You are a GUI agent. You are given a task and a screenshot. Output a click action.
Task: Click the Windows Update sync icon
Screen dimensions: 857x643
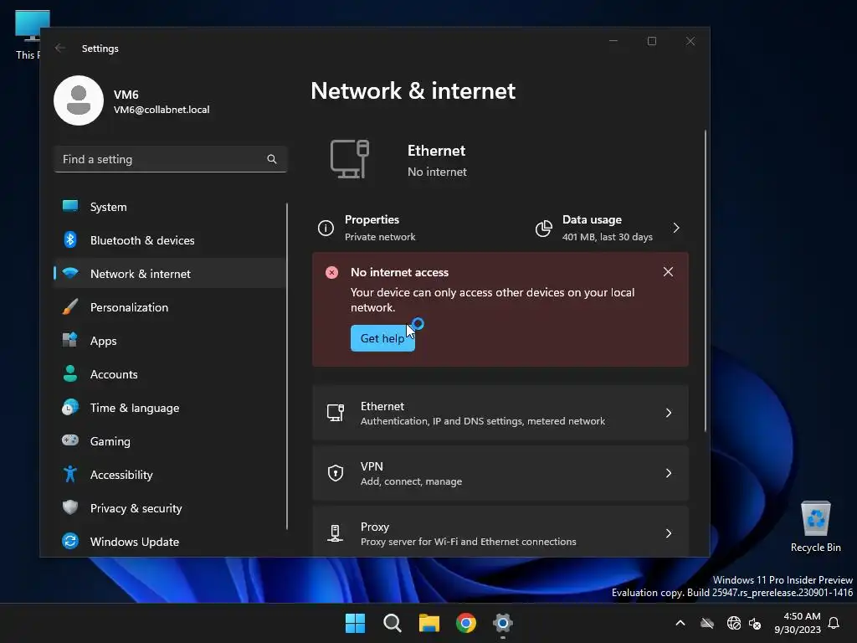pyautogui.click(x=70, y=541)
